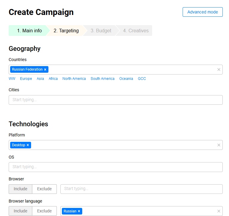Viewport: 229px width, 216px height.
Task: Click the Cities input field
Action: [115, 100]
